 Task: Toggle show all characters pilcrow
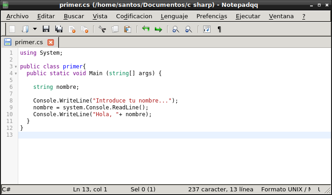pos(219,29)
